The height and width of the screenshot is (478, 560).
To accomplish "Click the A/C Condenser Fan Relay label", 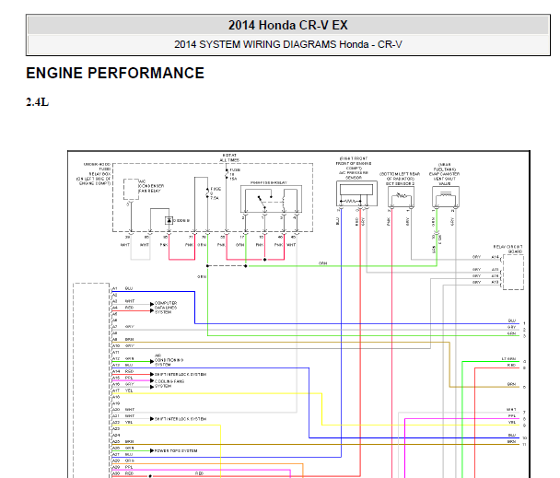I will [151, 186].
